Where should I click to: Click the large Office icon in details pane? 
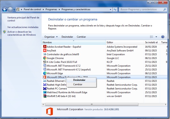[x=50, y=111]
